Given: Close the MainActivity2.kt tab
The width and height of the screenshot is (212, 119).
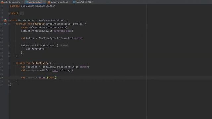Looking at the screenshot, I should coord(93,2).
